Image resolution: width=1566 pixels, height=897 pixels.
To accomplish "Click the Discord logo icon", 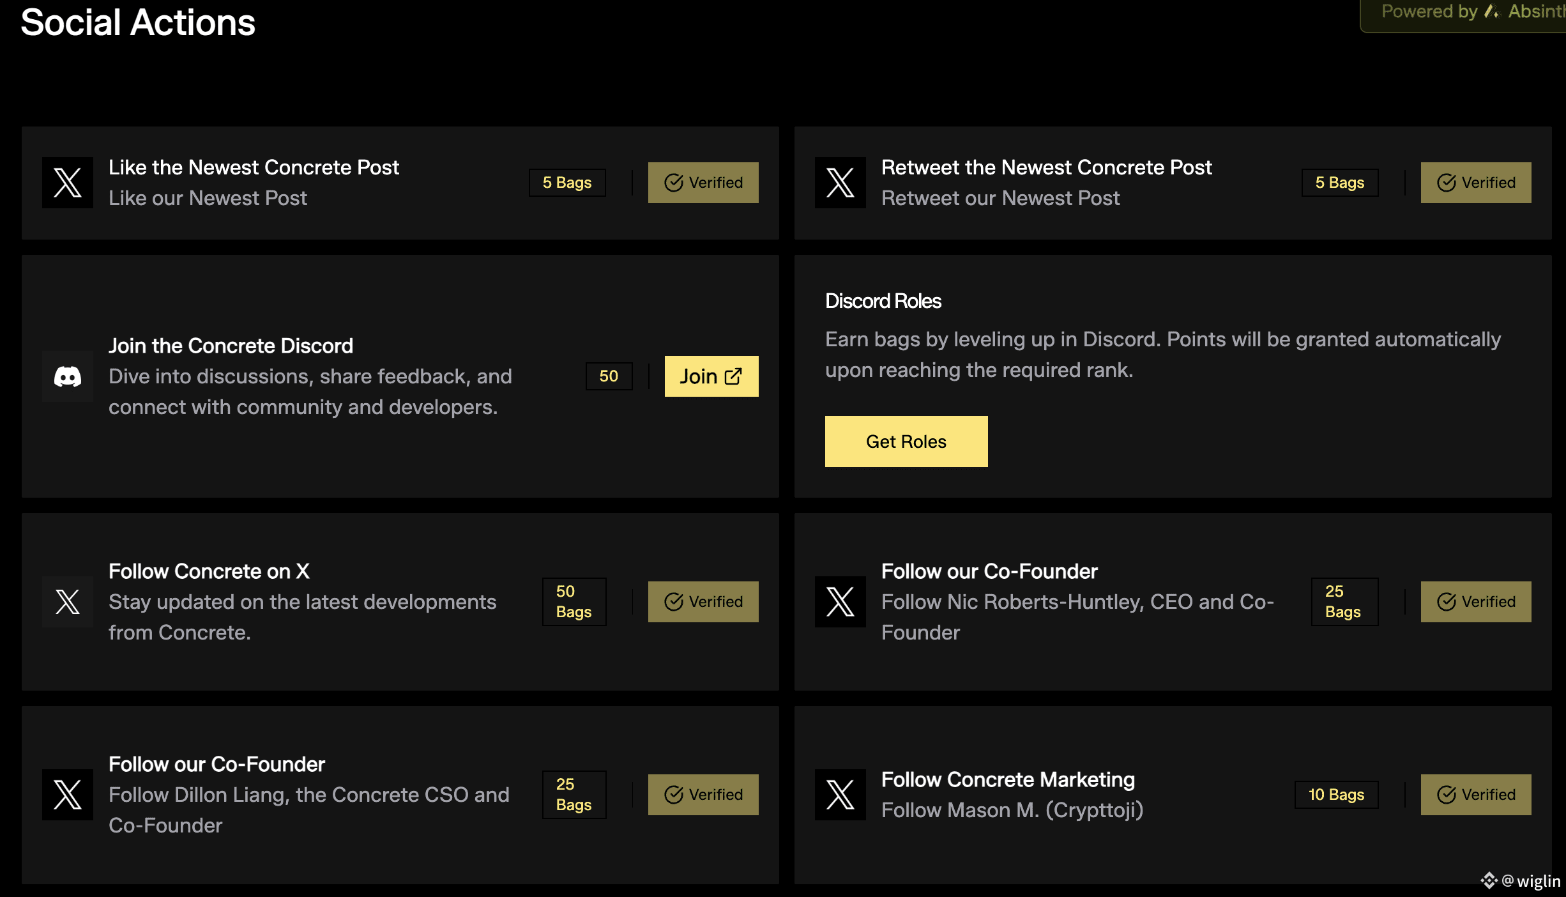I will (x=68, y=376).
